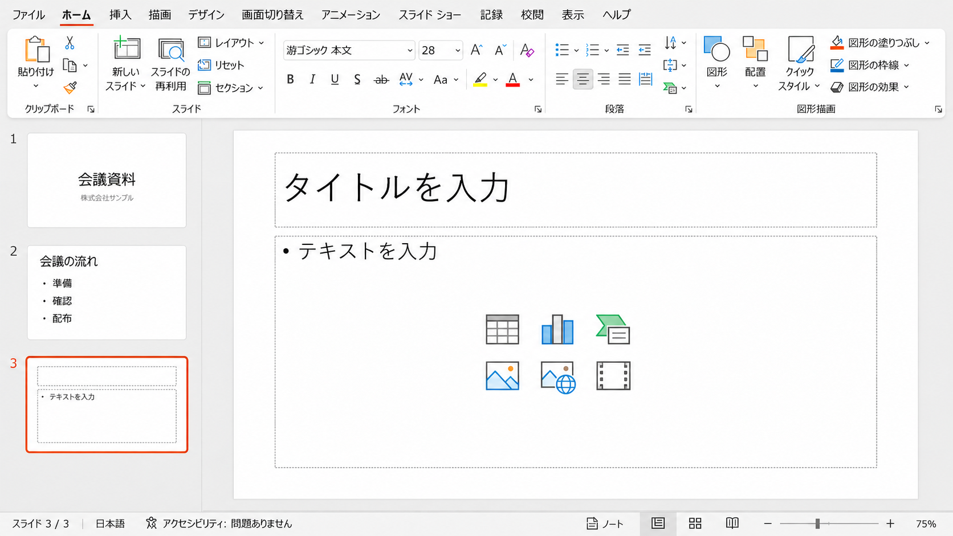Click the リセット reset button

[x=221, y=65]
